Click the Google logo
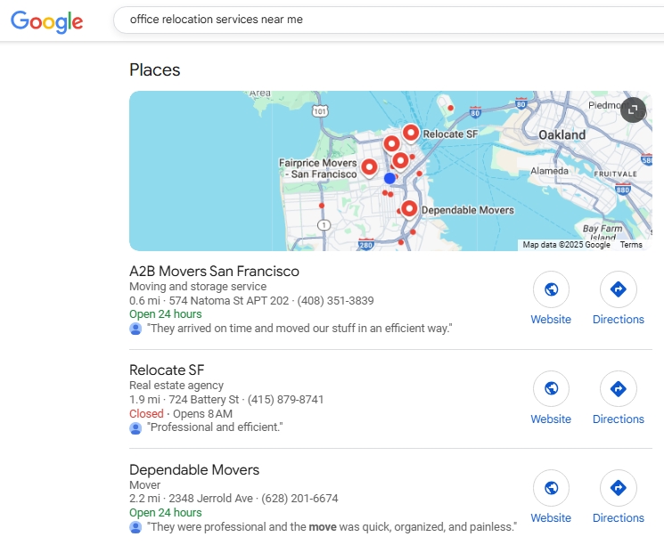The height and width of the screenshot is (553, 664). point(47,21)
